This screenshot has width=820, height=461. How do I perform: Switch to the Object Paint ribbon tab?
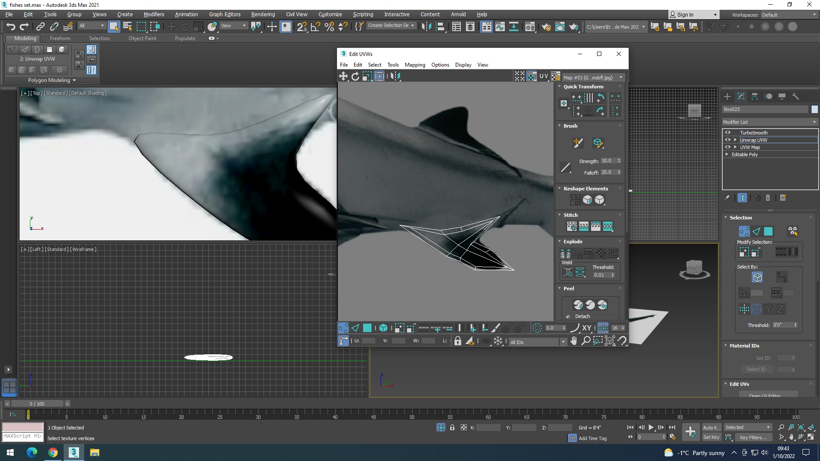142,38
